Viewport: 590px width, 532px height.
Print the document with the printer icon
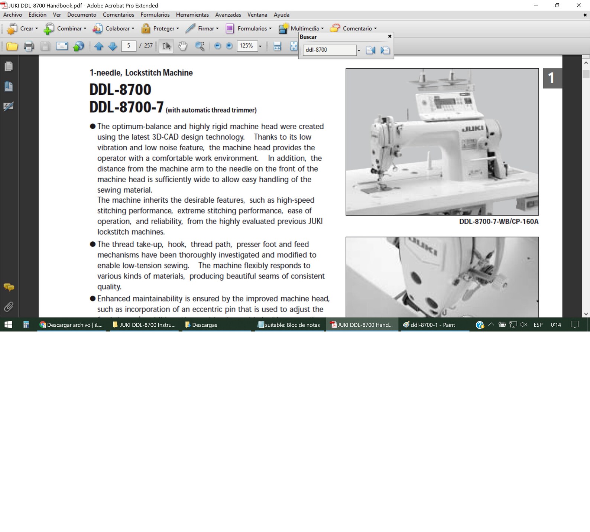pos(29,46)
